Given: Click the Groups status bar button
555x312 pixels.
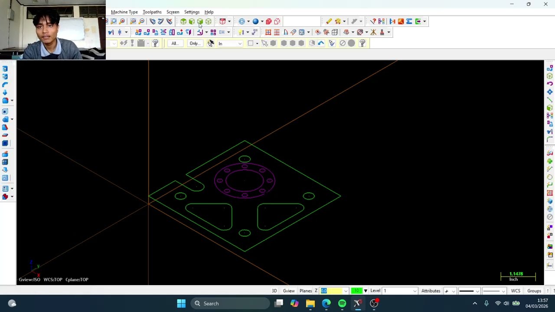Looking at the screenshot, I should pos(534,291).
